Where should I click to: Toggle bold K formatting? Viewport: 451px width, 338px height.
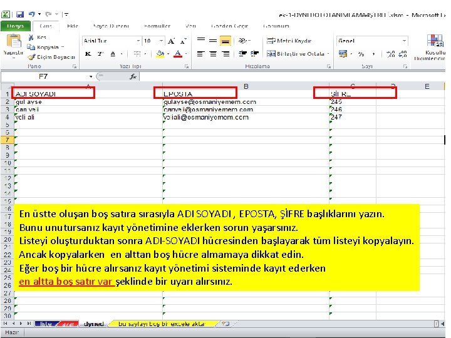click(x=88, y=54)
